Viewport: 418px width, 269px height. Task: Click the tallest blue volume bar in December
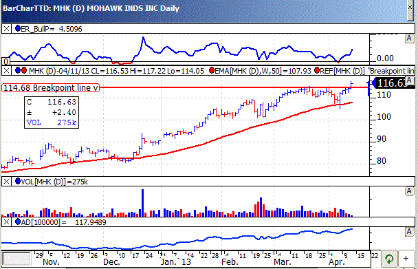click(x=142, y=202)
